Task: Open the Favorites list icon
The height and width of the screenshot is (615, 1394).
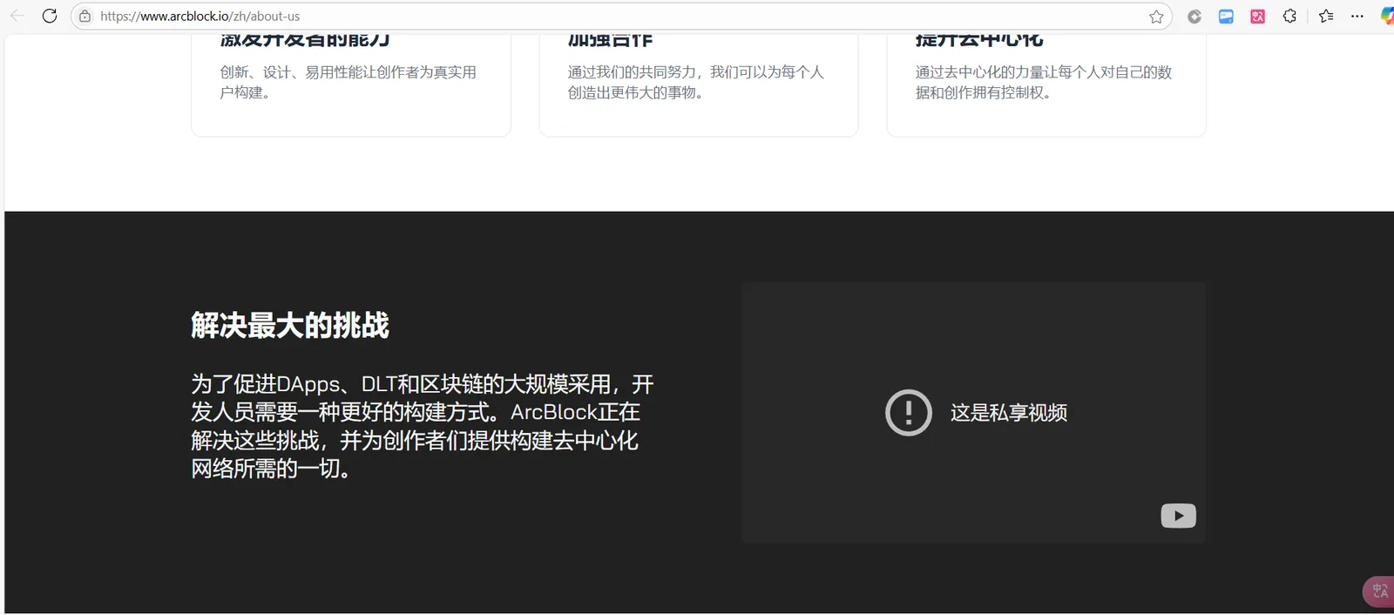Action: [x=1326, y=16]
